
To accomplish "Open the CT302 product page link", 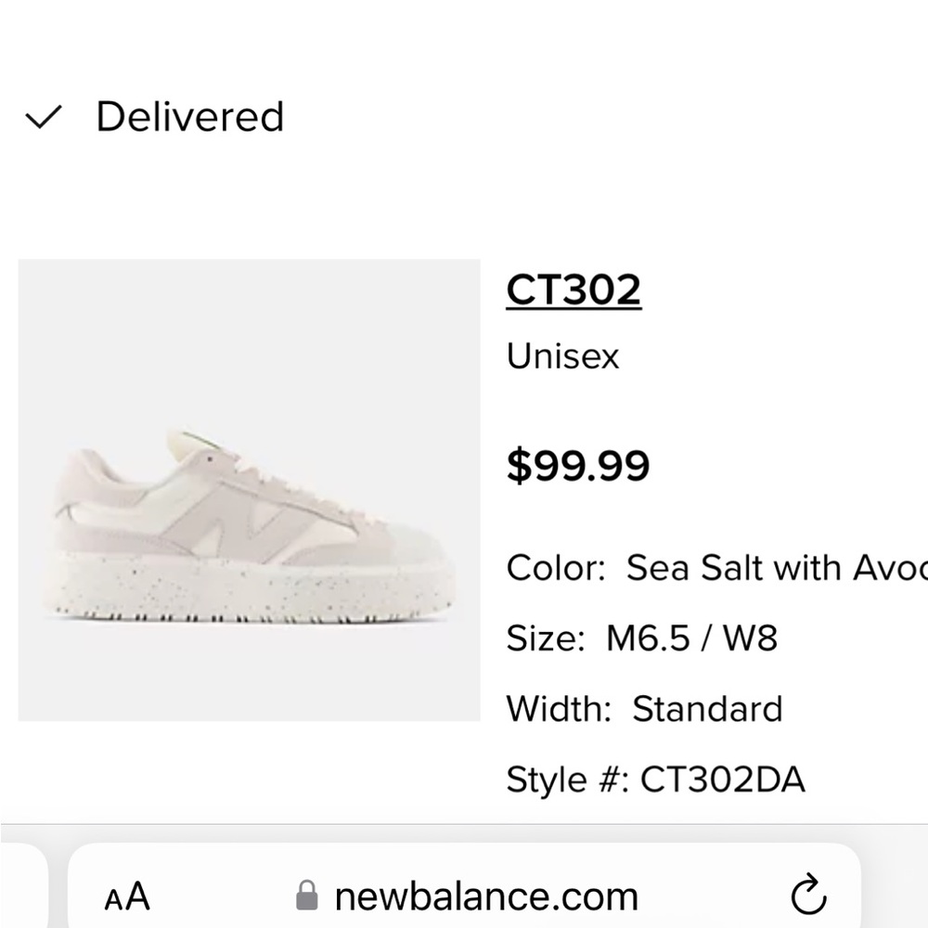I will click(574, 289).
